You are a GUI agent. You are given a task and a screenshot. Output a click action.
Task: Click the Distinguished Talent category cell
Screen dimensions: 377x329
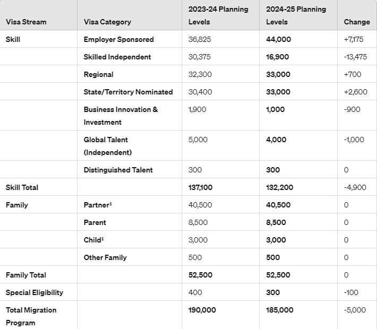point(118,170)
